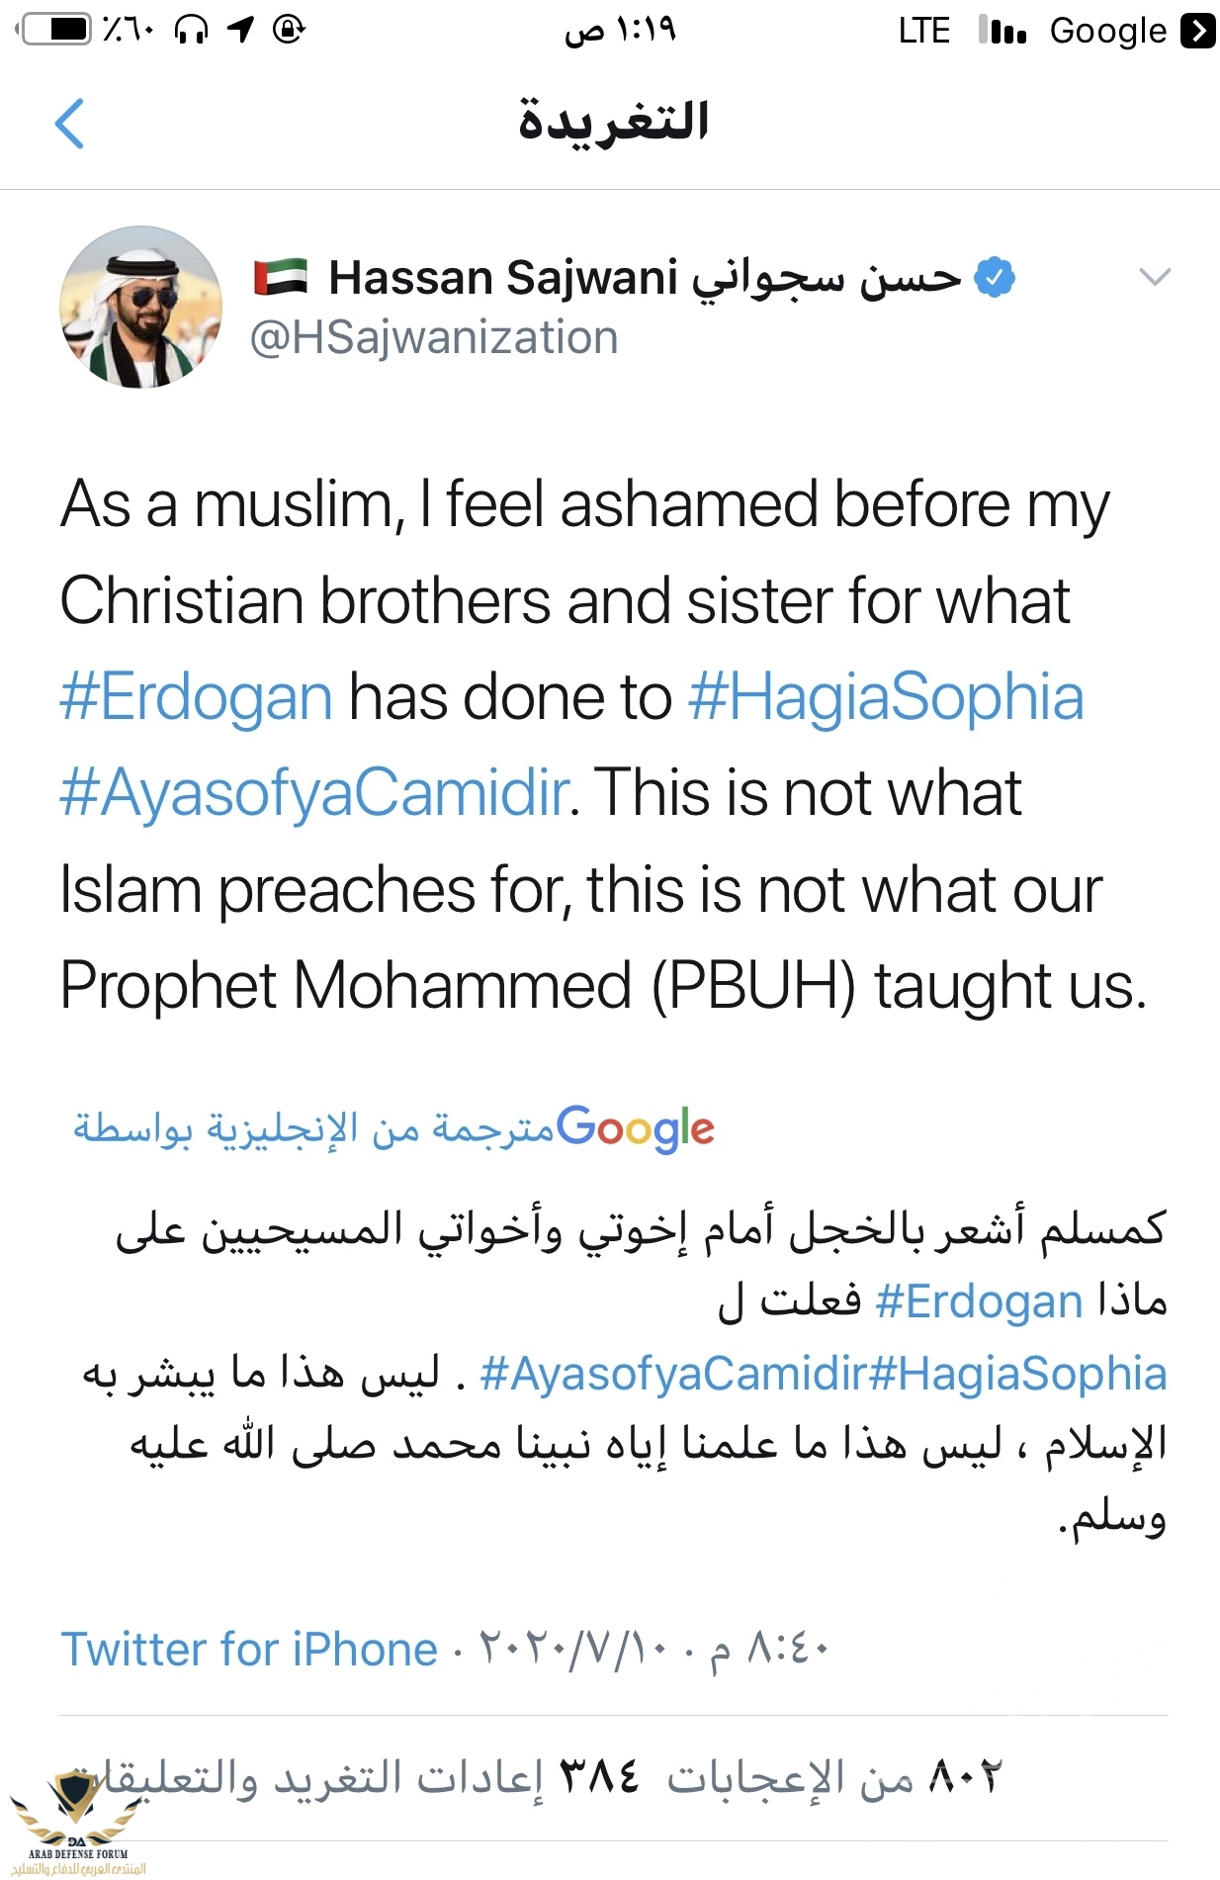This screenshot has height=1880, width=1220.
Task: Tap the blue verified badge
Action: 995,278
